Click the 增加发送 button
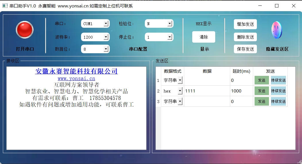This screenshot has height=164, width=302. click(x=245, y=24)
